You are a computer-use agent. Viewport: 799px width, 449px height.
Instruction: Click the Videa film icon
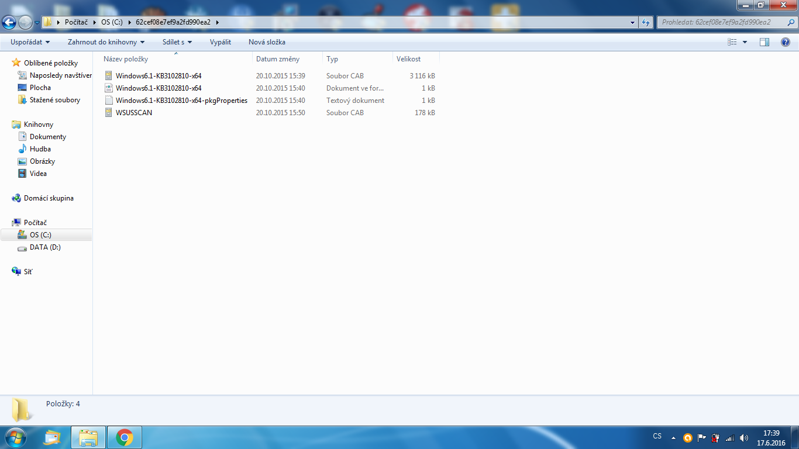[x=22, y=174]
